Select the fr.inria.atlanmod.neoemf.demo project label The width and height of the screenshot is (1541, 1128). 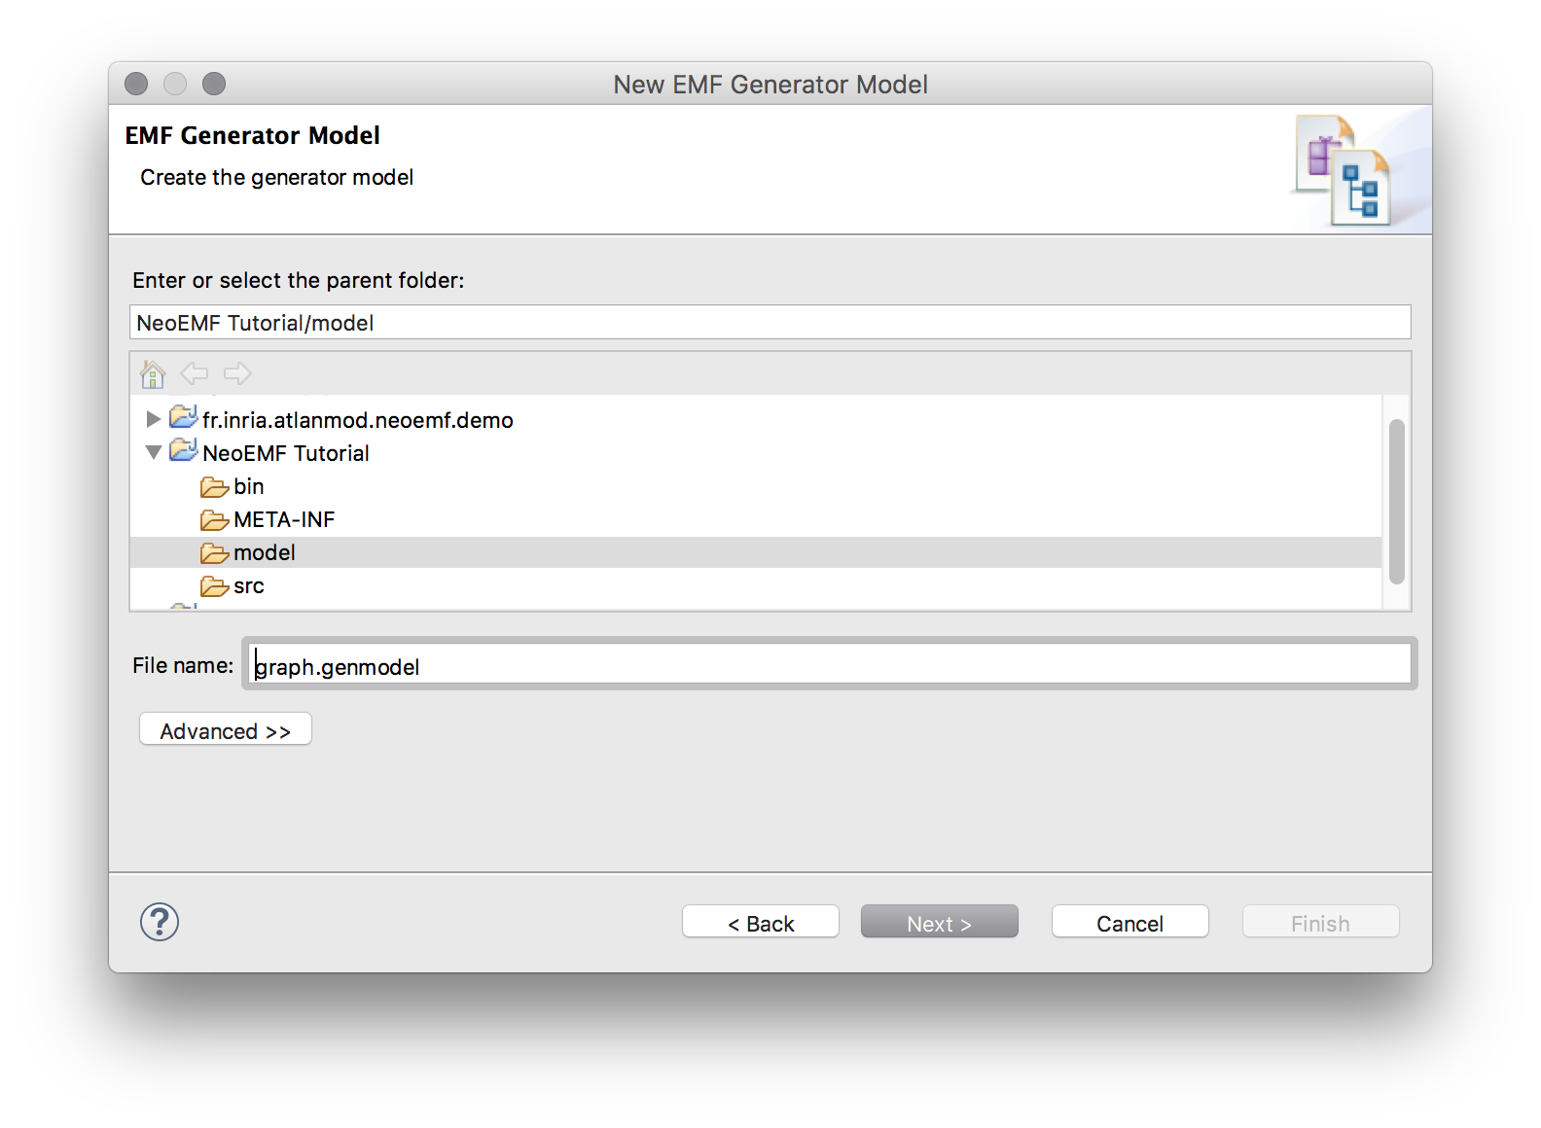357,420
